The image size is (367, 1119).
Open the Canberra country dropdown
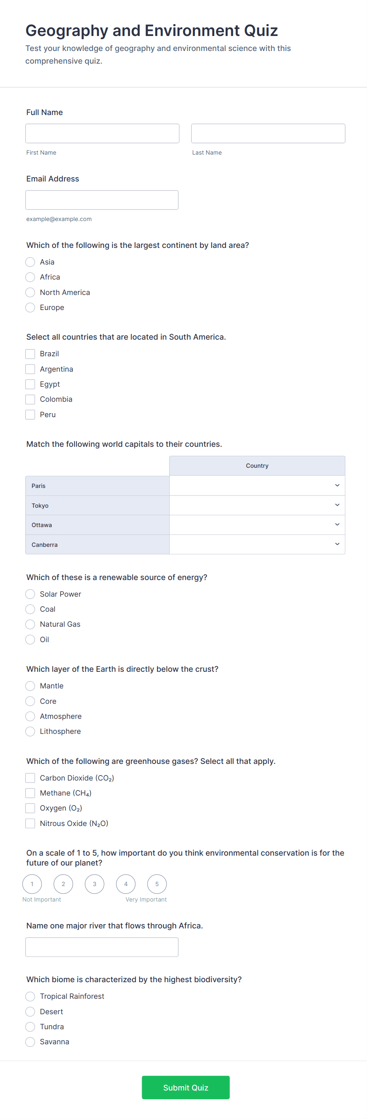[257, 544]
